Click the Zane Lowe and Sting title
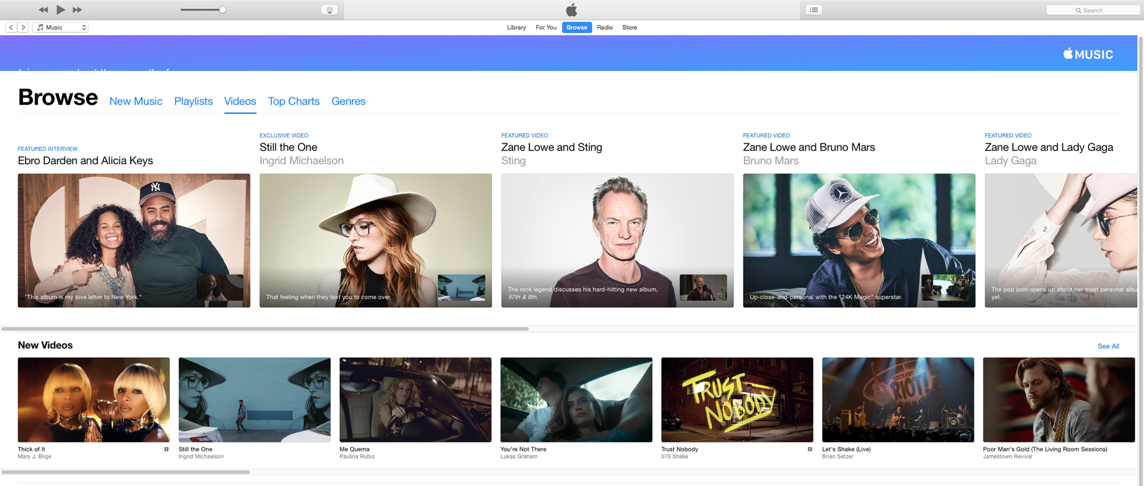The width and height of the screenshot is (1144, 486). pos(551,147)
